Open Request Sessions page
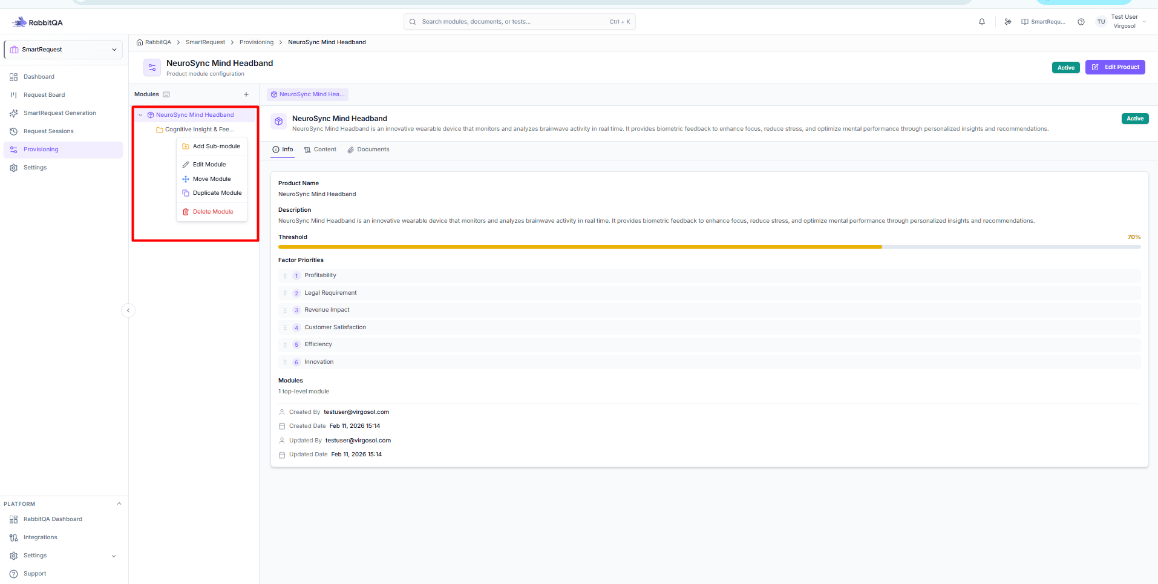The height and width of the screenshot is (584, 1158). (63, 131)
